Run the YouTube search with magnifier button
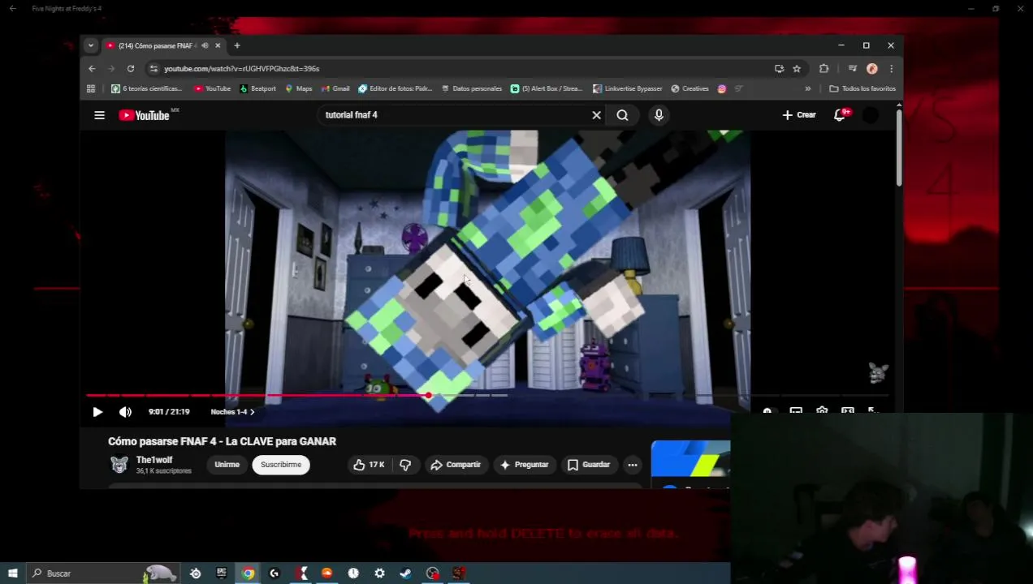 tap(622, 115)
